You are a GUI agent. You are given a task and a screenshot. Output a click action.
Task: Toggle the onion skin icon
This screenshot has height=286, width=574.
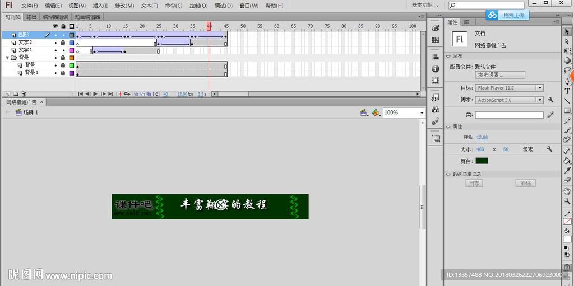click(136, 94)
